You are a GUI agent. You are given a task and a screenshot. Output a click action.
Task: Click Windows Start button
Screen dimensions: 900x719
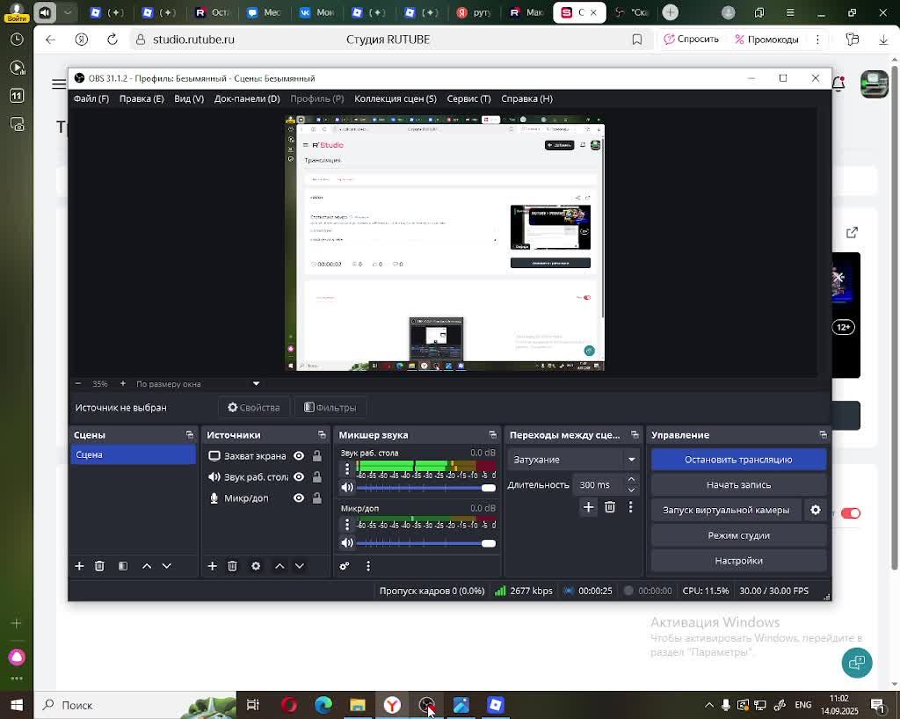pos(16,705)
